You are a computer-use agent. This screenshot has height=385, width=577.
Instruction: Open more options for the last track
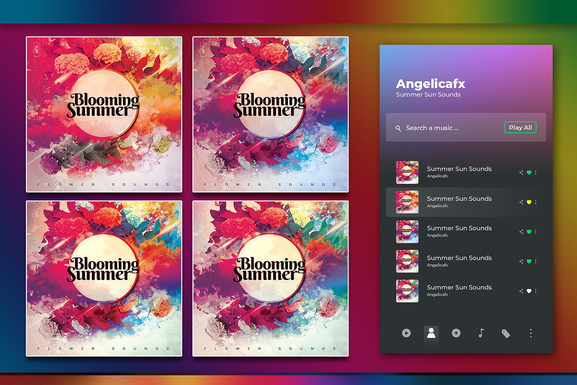coord(536,291)
